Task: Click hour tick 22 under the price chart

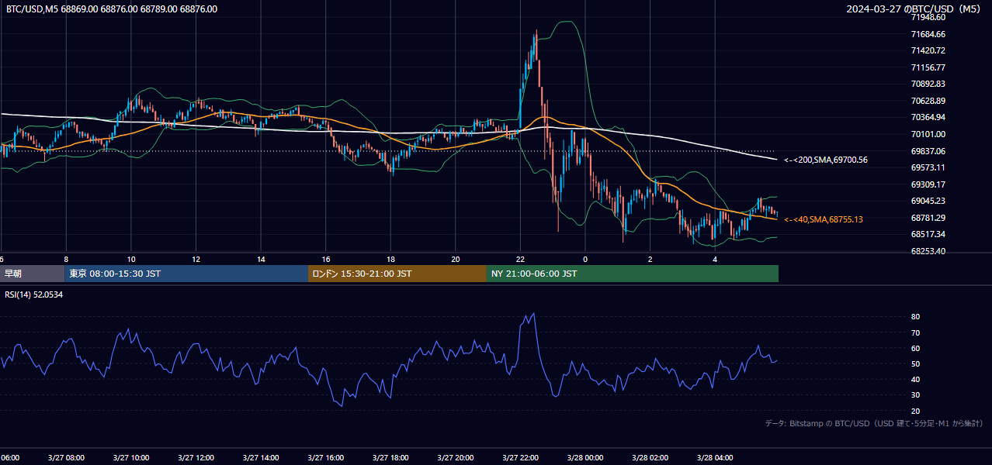Action: tap(521, 259)
